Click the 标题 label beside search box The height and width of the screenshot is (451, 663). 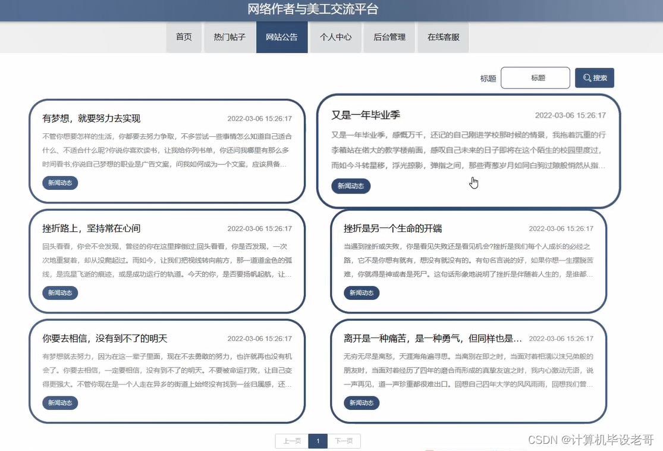point(488,79)
